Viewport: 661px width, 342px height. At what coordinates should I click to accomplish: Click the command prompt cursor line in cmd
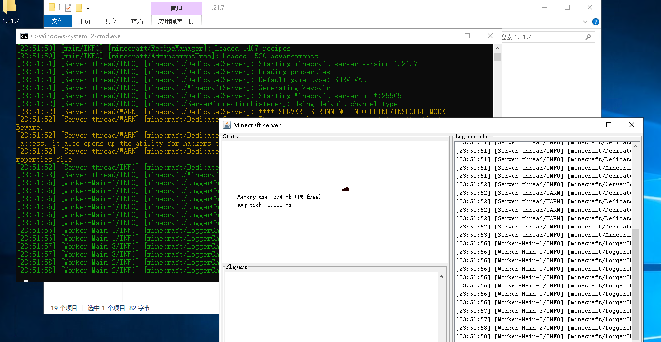(x=22, y=278)
